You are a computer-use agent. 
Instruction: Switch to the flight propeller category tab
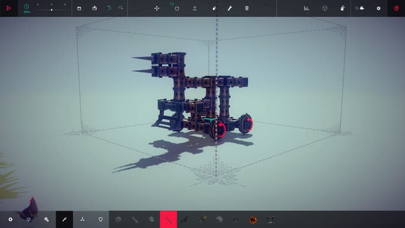click(82, 219)
